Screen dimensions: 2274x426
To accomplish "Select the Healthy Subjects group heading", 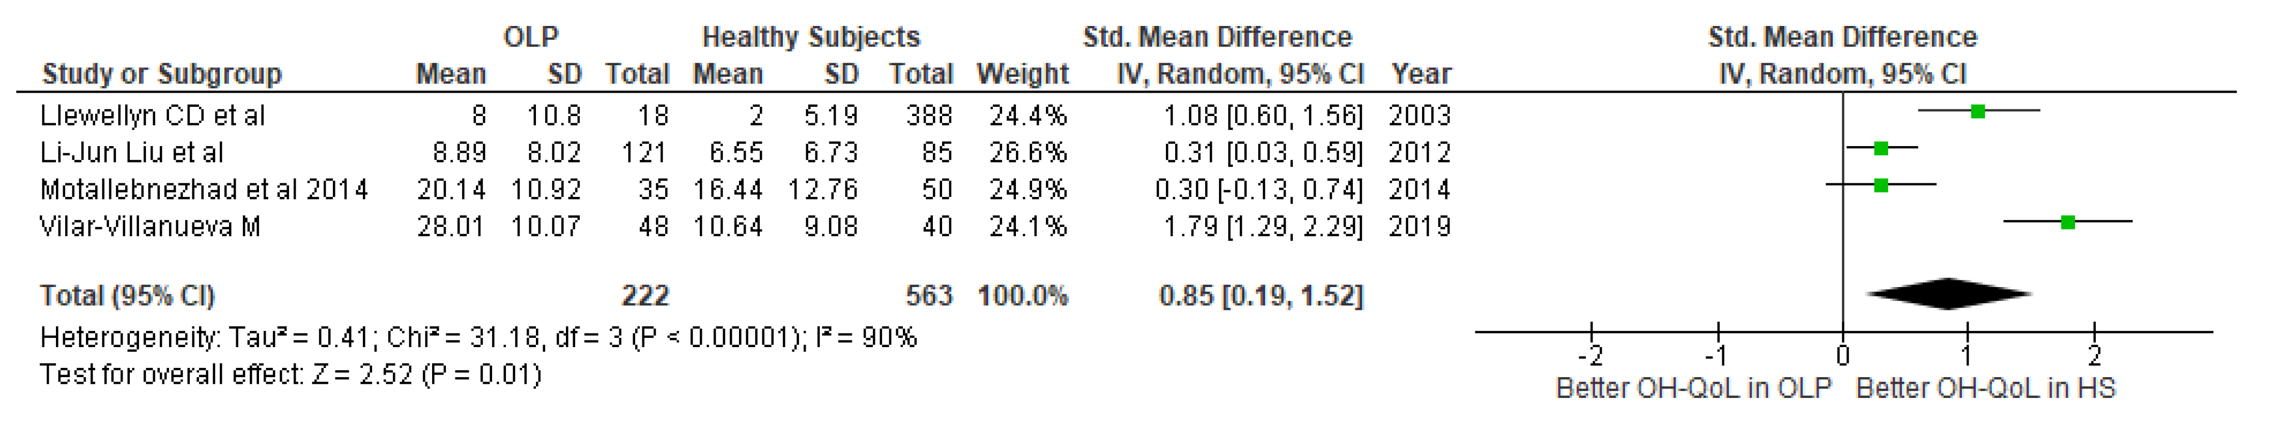I will click(810, 37).
